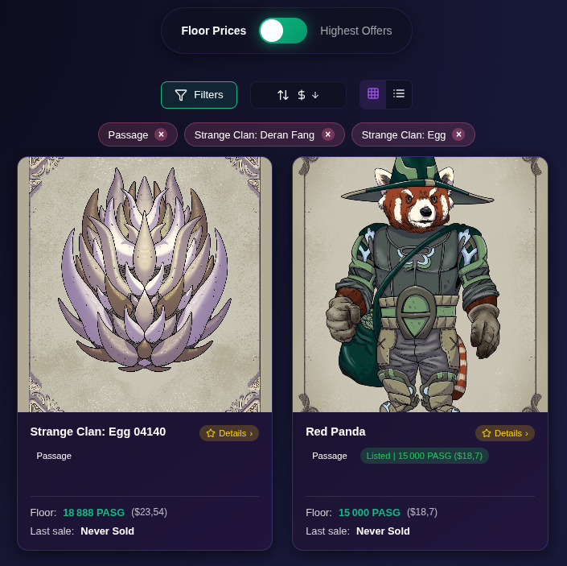Click the funnel icon in Filters
Image resolution: width=567 pixels, height=566 pixels.
(181, 95)
